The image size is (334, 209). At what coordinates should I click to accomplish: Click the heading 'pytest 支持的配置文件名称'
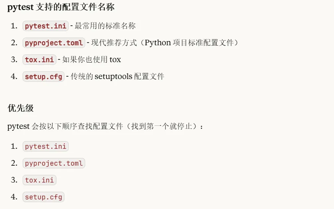61,7
